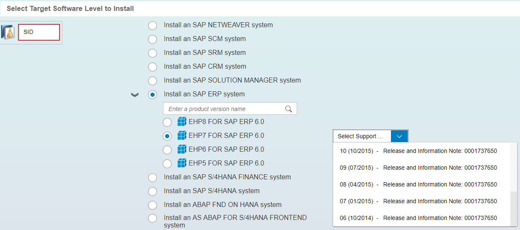Click the EHP7 product cube icon

182,136
